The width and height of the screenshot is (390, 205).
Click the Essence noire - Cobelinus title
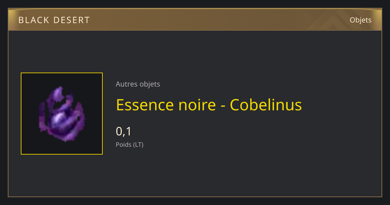(x=209, y=105)
